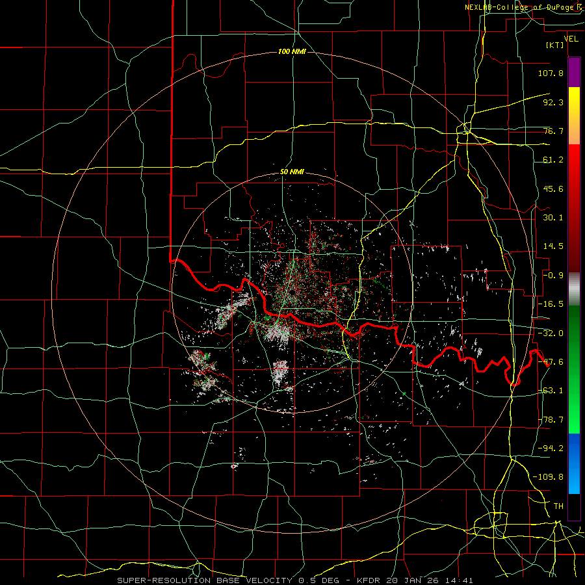The image size is (585, 585).
Task: Click the 50 NMI range ring label
Action: pos(292,172)
